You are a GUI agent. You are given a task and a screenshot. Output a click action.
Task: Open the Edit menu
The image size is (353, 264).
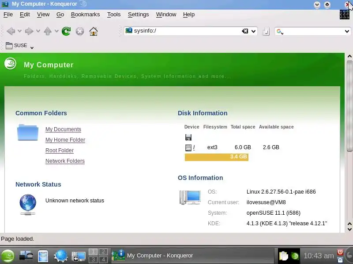coord(25,15)
